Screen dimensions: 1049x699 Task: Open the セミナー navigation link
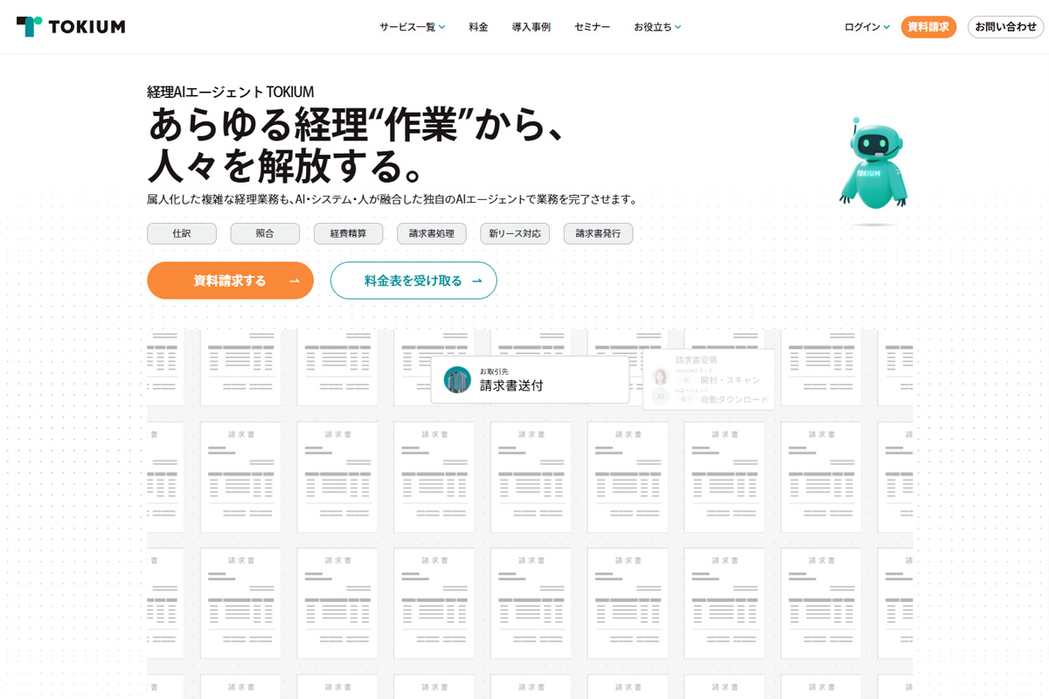pyautogui.click(x=592, y=27)
